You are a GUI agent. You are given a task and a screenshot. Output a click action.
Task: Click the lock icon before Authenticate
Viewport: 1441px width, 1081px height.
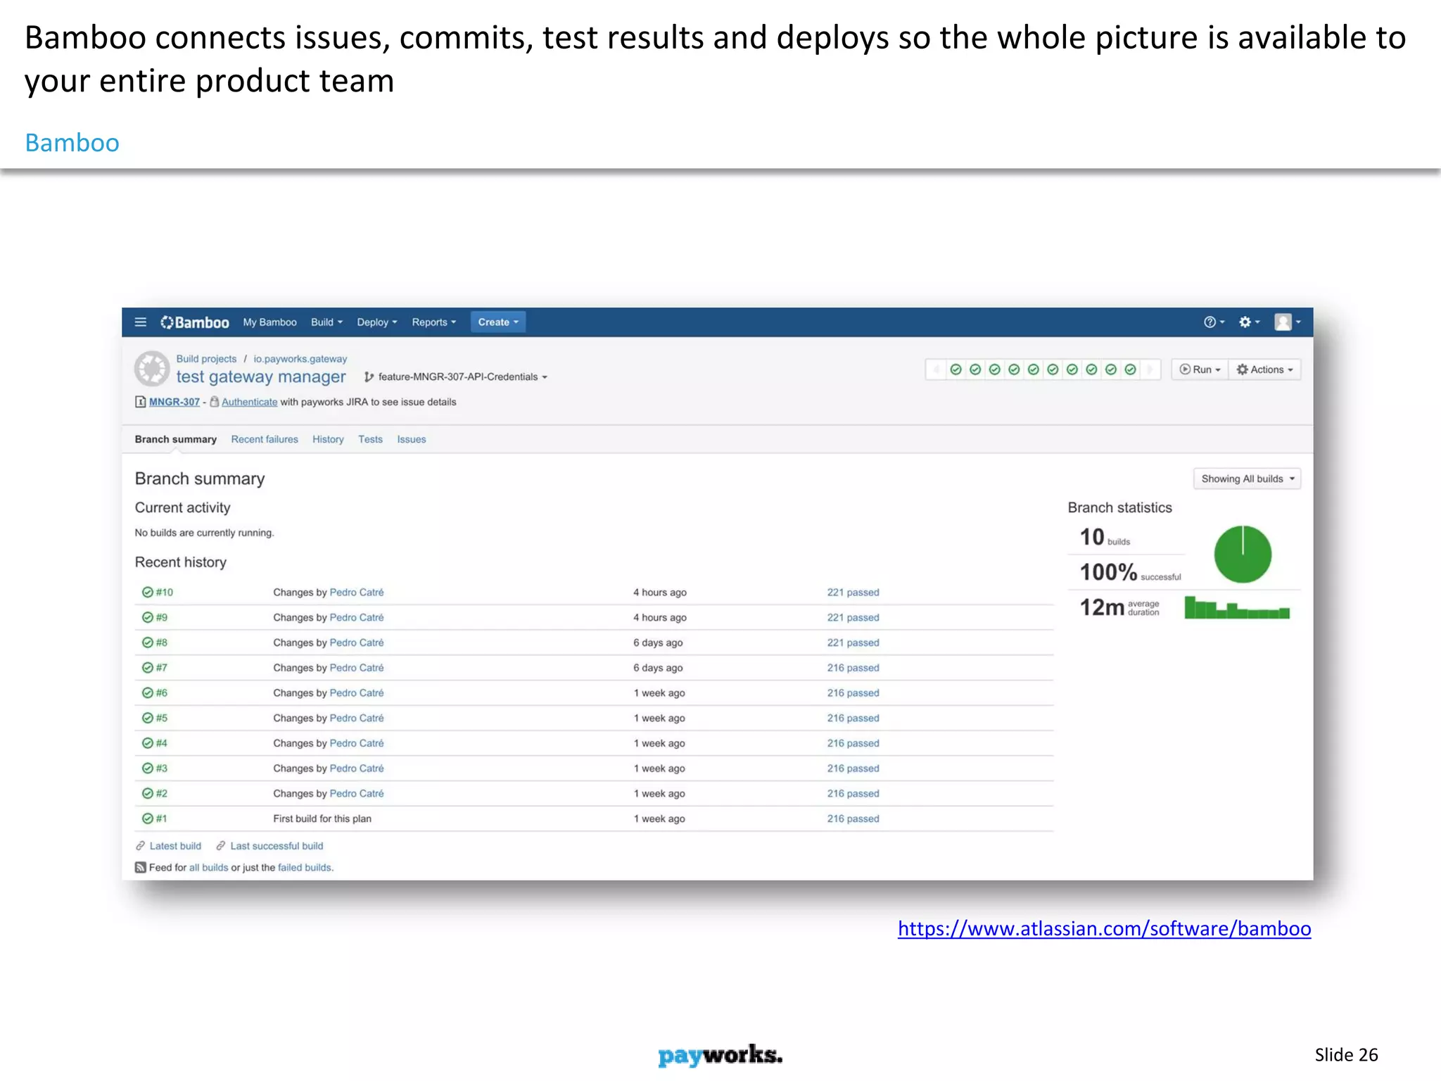[x=215, y=402]
